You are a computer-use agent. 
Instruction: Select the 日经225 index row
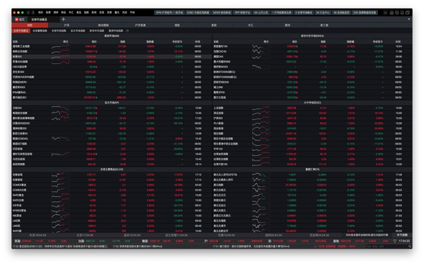coord(17,108)
